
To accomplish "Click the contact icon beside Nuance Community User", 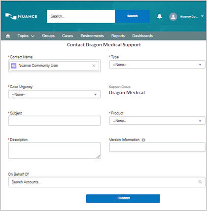I will [14, 66].
